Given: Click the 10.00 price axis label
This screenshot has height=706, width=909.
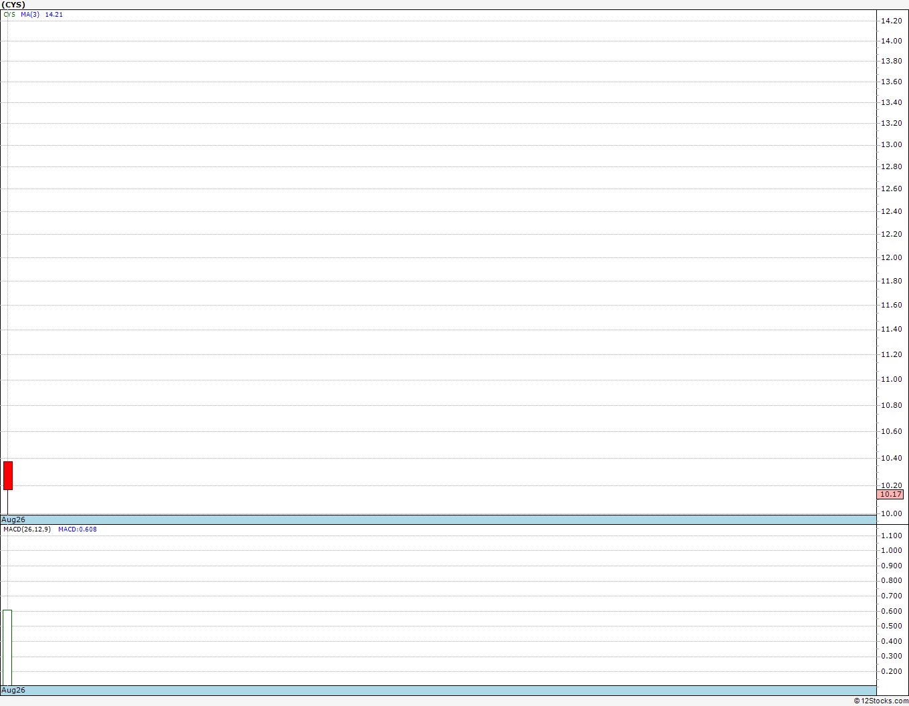Looking at the screenshot, I should (891, 513).
